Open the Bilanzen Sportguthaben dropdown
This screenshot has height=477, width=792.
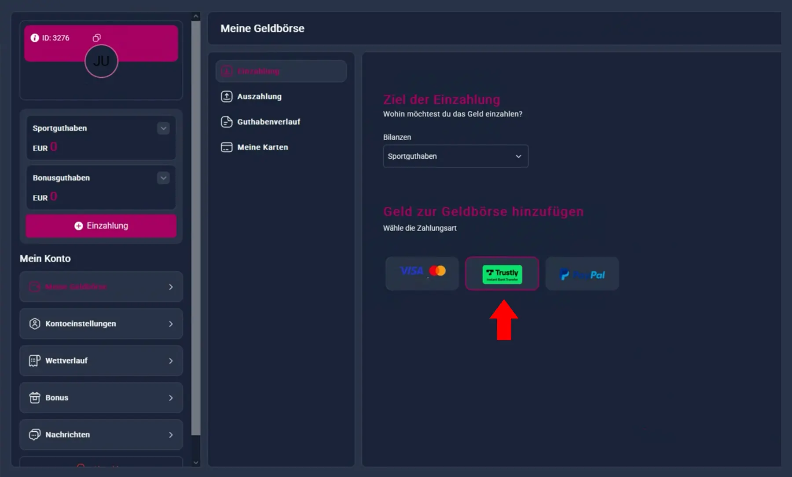(x=455, y=156)
